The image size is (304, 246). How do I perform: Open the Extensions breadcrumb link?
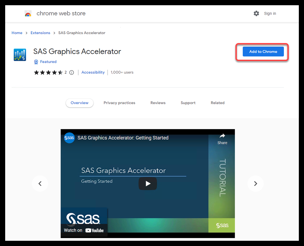tap(40, 33)
